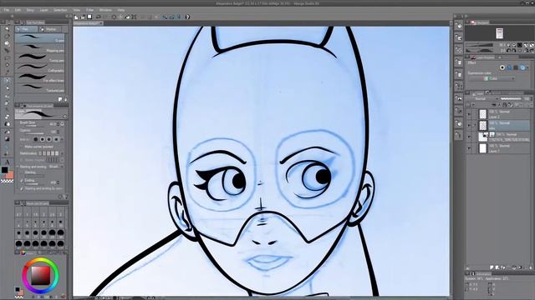Click the Open file icon in command bar
535x300 pixels.
pyautogui.click(x=83, y=17)
